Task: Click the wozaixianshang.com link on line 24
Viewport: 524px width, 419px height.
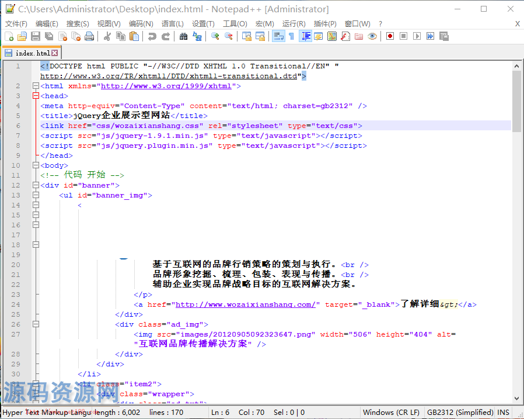Action: click(245, 304)
